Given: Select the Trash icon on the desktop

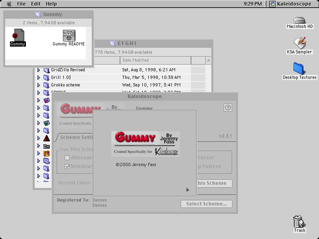Looking at the screenshot, I should pos(299,221).
